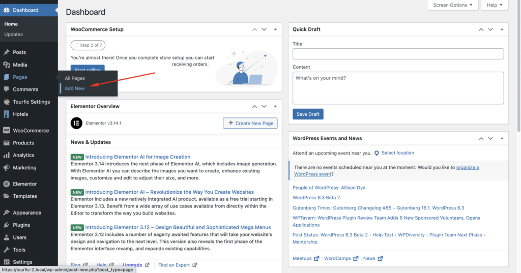The width and height of the screenshot is (521, 273).
Task: Open Gutenberg Times Changelog #85 link
Action: (379, 208)
